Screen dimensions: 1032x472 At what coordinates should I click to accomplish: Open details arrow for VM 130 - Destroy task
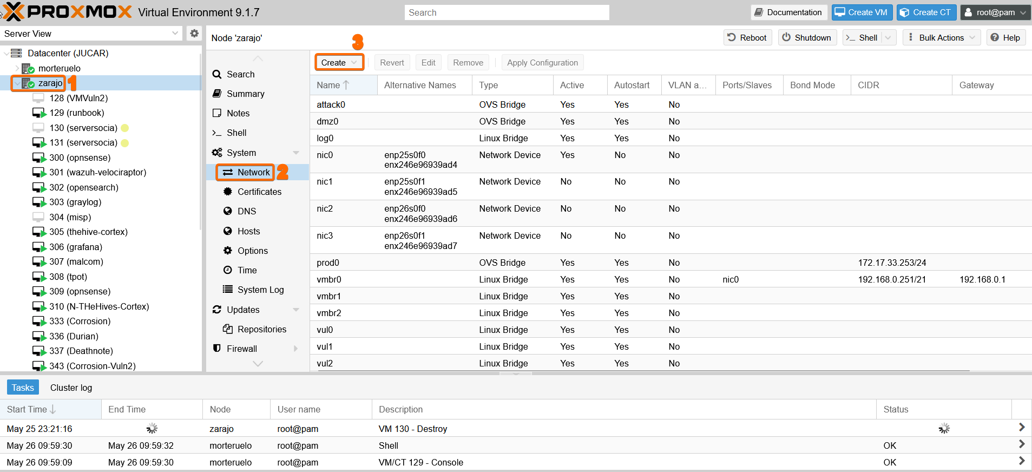(x=1021, y=428)
